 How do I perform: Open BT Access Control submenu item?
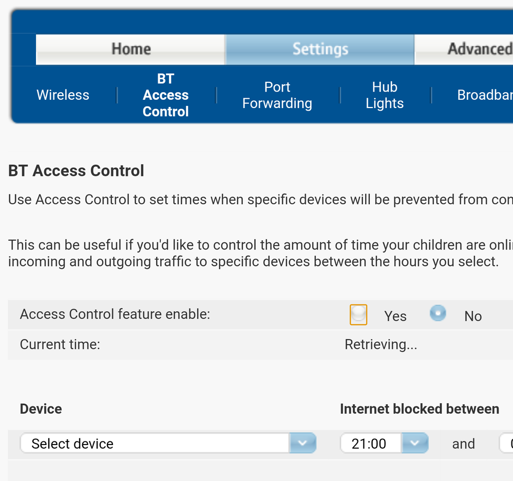pyautogui.click(x=165, y=95)
